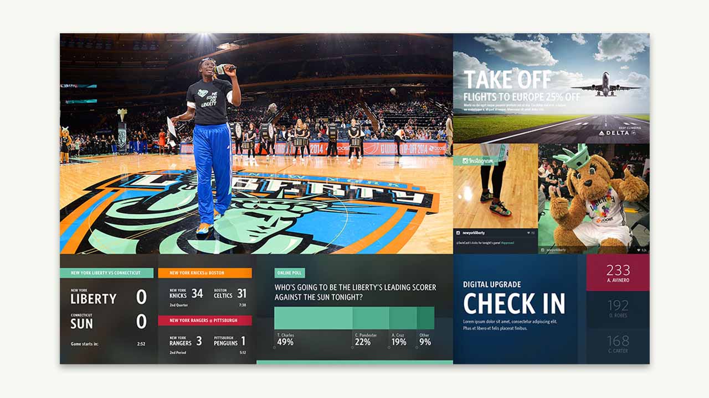Viewport: 709px width, 398px height.
Task: Click the newyorkliberty username on sneaker post
Action: [x=474, y=233]
